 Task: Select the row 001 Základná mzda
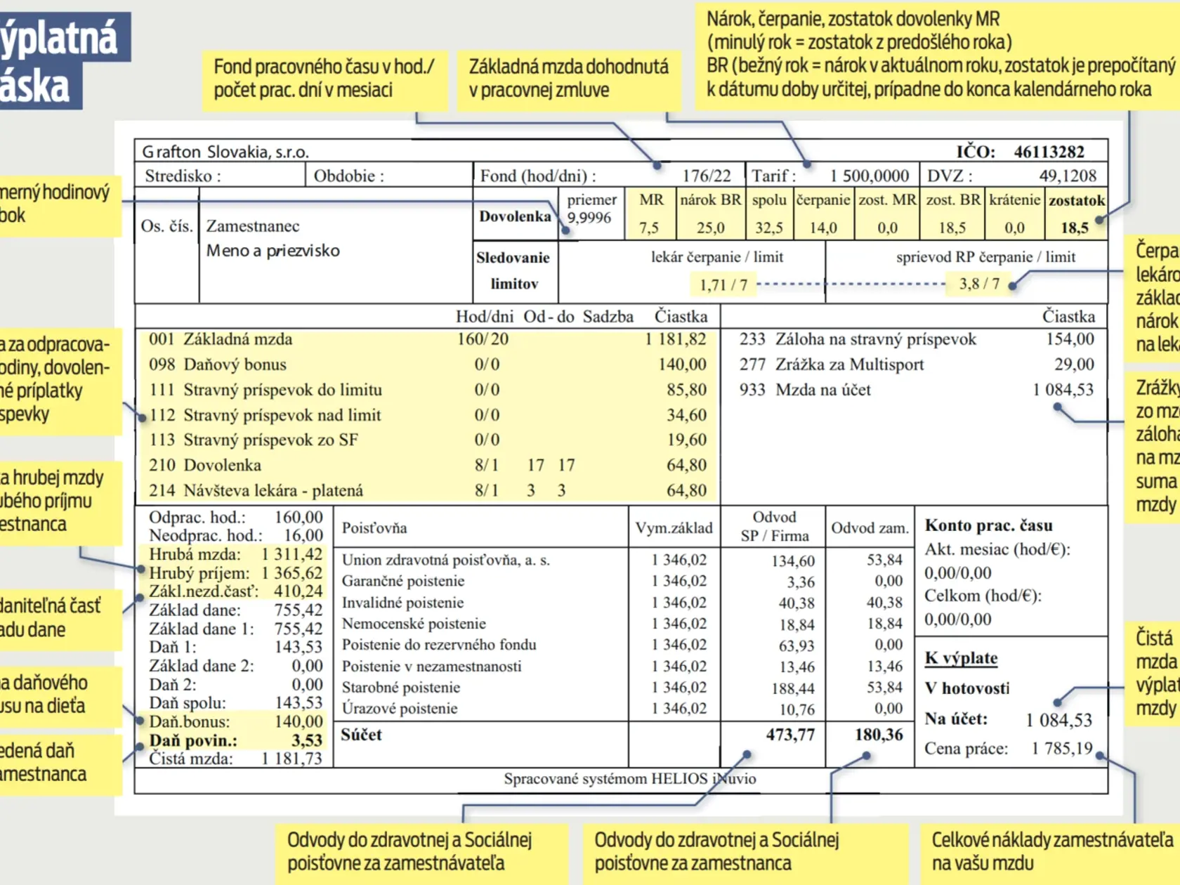point(427,339)
